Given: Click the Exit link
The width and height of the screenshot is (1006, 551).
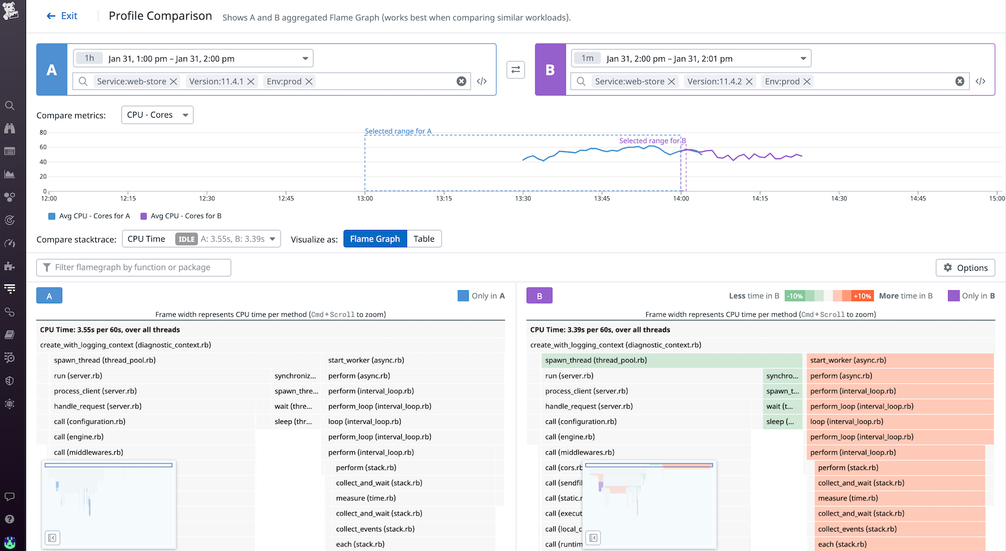Looking at the screenshot, I should coord(62,16).
